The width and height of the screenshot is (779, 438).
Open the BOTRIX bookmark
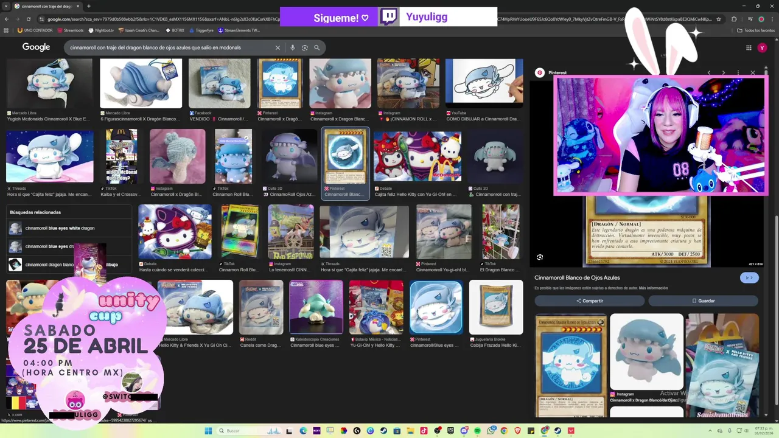pyautogui.click(x=175, y=30)
